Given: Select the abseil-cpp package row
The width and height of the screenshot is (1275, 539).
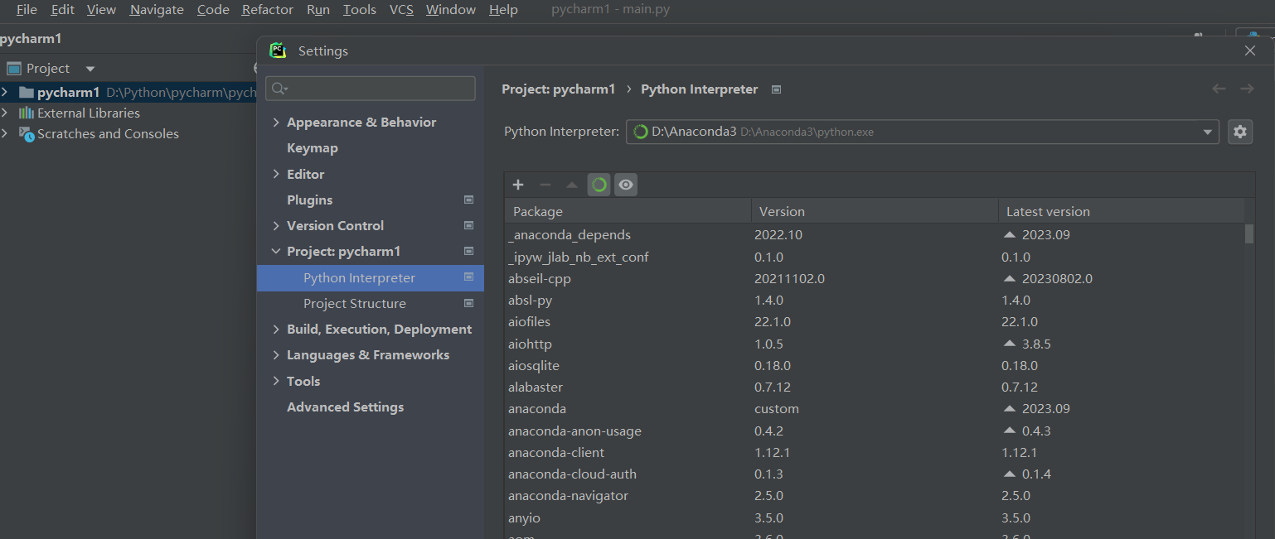Looking at the screenshot, I should point(874,278).
